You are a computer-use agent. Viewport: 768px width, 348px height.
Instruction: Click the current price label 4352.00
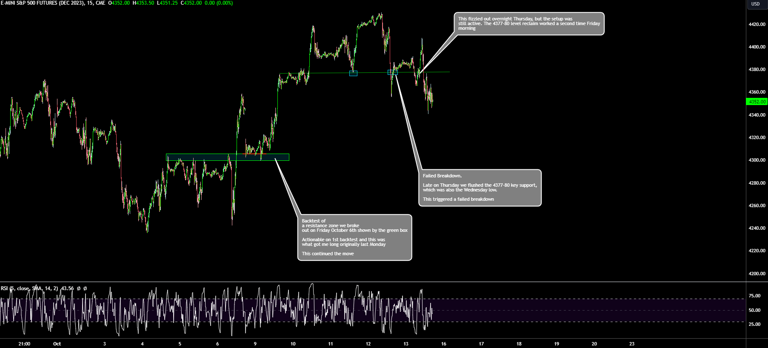tap(757, 102)
